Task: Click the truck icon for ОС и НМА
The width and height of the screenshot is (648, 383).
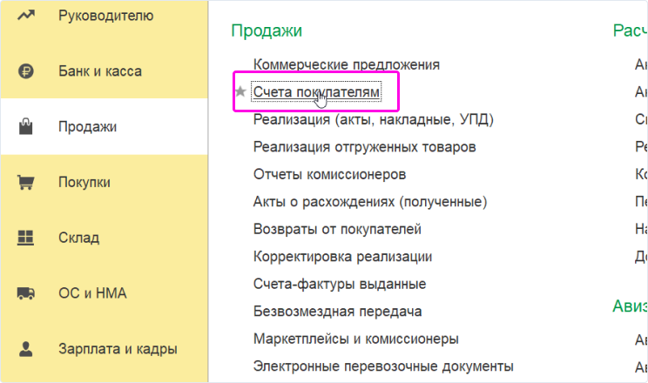Action: pyautogui.click(x=25, y=293)
